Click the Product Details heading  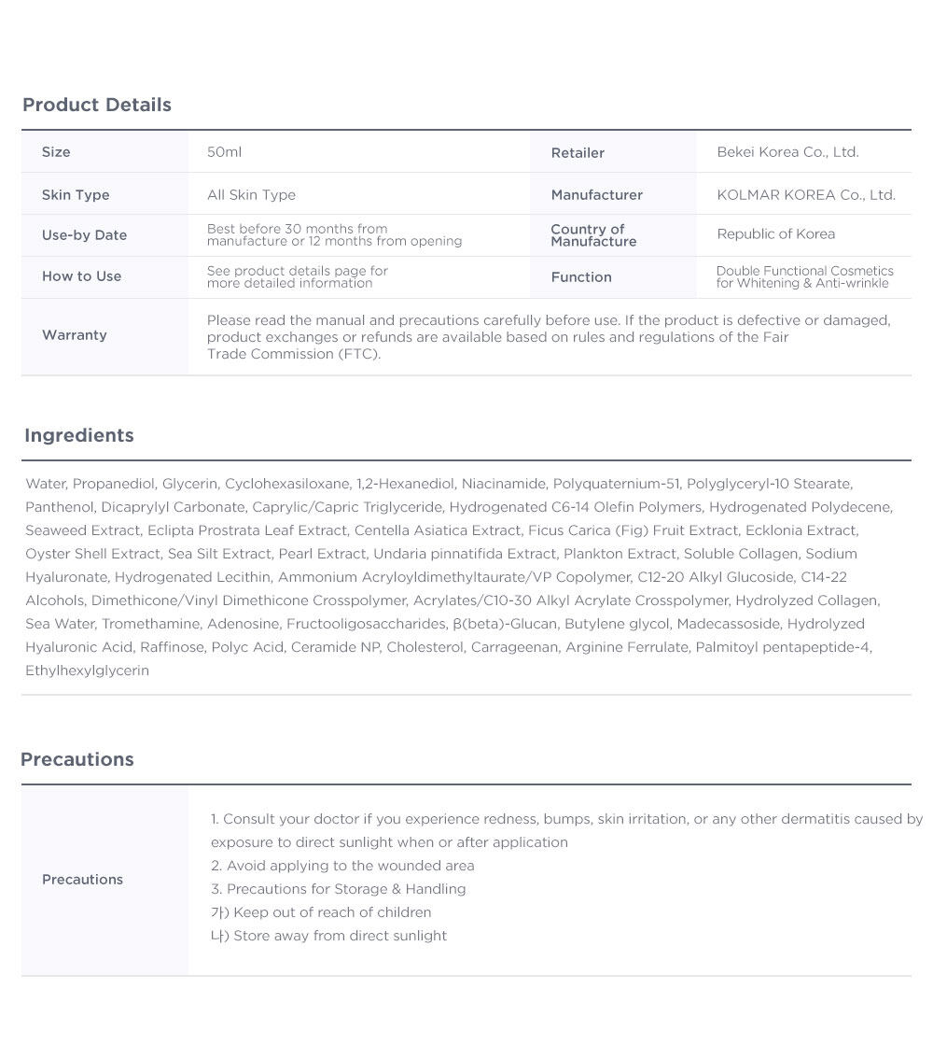coord(96,105)
